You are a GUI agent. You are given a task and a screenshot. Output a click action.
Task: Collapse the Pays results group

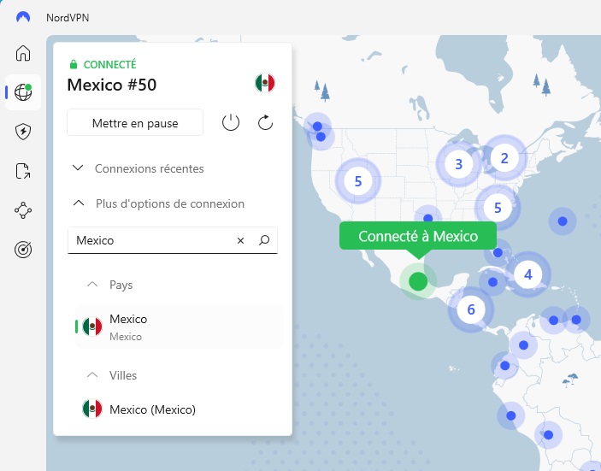(110, 285)
